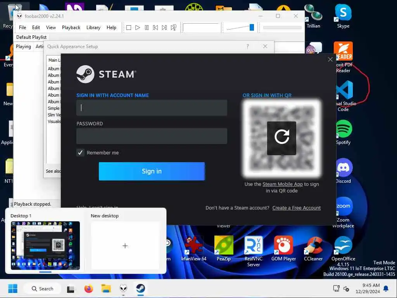
Task: Toggle the Remember me checkbox
Action: point(80,152)
